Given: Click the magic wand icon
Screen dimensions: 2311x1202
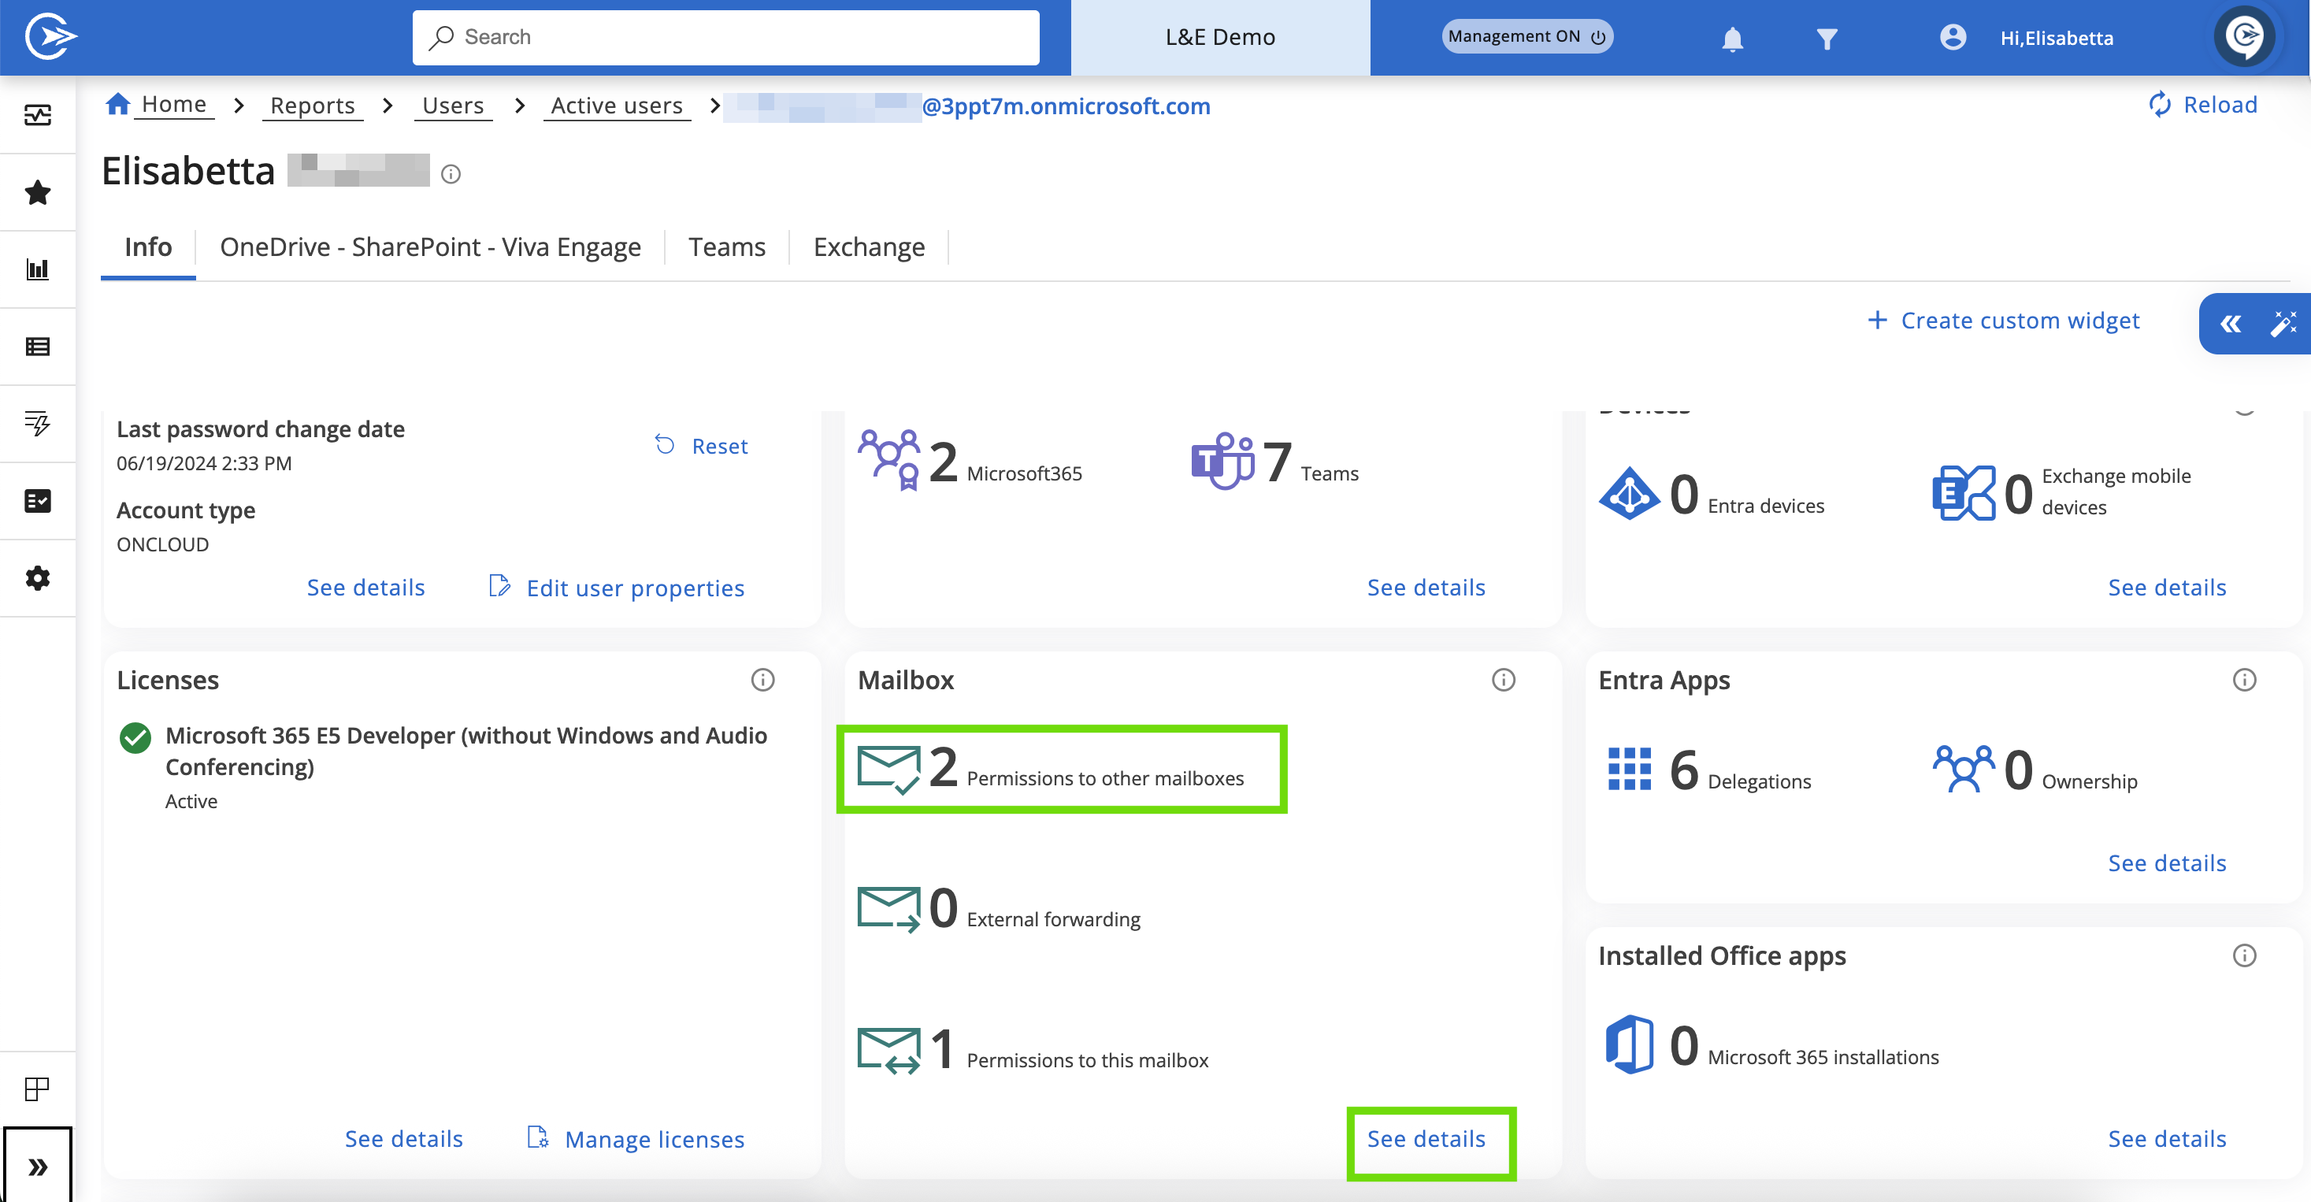Looking at the screenshot, I should [2283, 324].
